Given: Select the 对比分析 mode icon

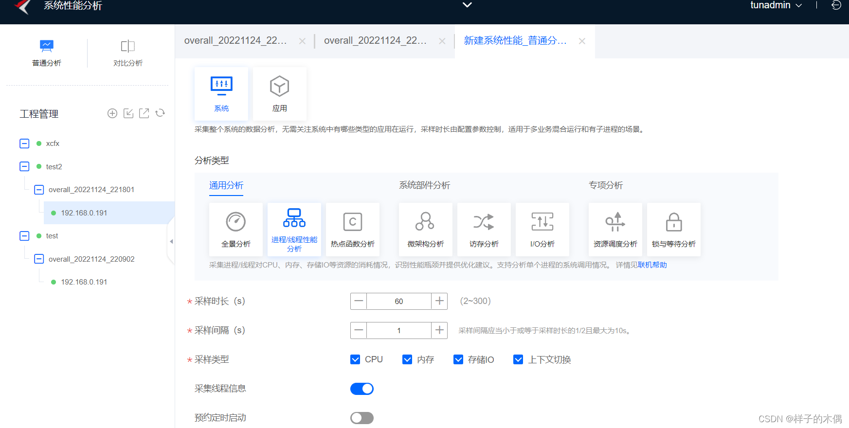Looking at the screenshot, I should [128, 46].
